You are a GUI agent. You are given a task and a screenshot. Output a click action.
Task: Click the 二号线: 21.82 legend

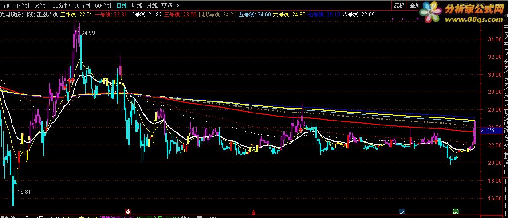click(x=146, y=14)
